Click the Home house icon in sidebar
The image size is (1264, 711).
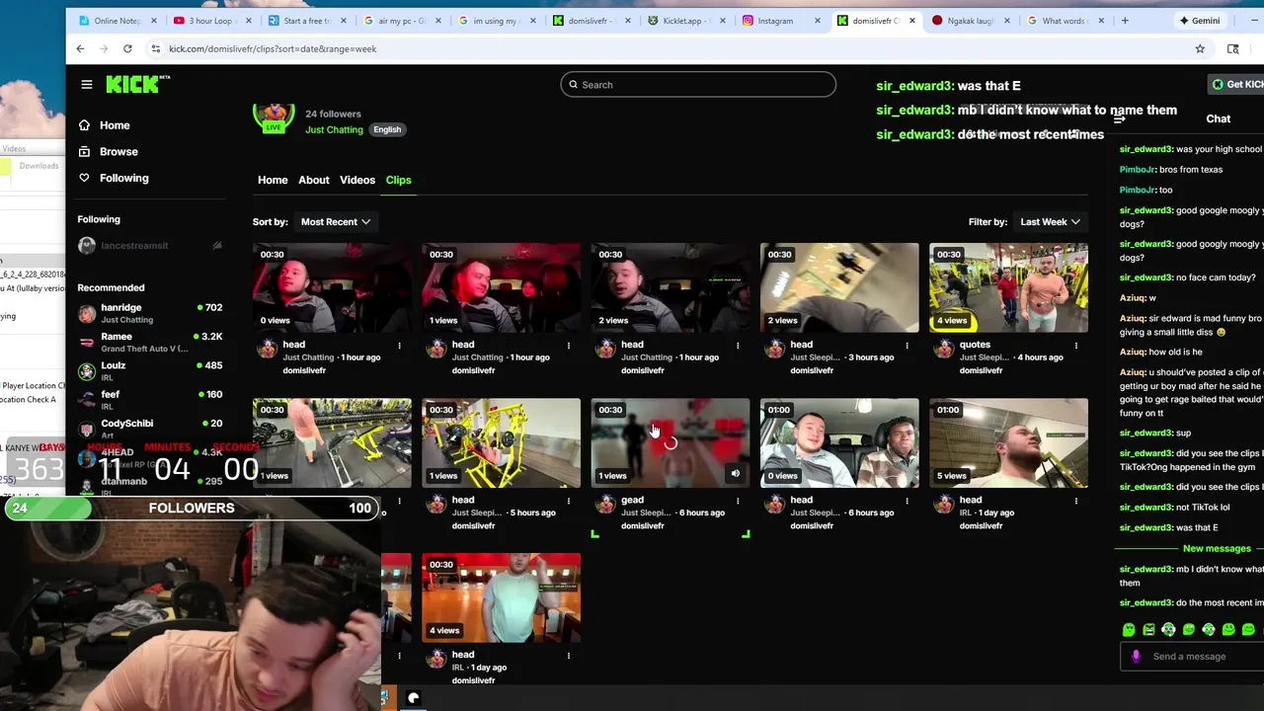click(x=84, y=125)
